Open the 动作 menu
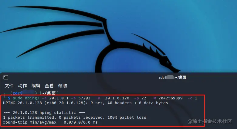Viewport: 237px width, 129px height. tap(22, 86)
